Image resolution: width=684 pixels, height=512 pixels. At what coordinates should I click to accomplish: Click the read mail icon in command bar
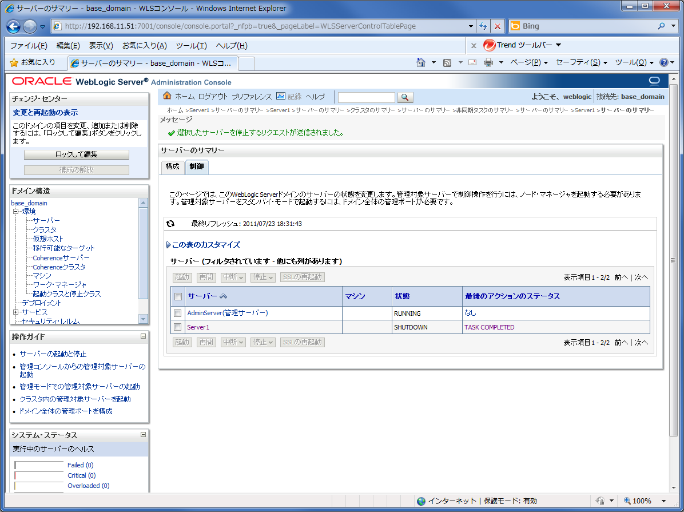472,62
